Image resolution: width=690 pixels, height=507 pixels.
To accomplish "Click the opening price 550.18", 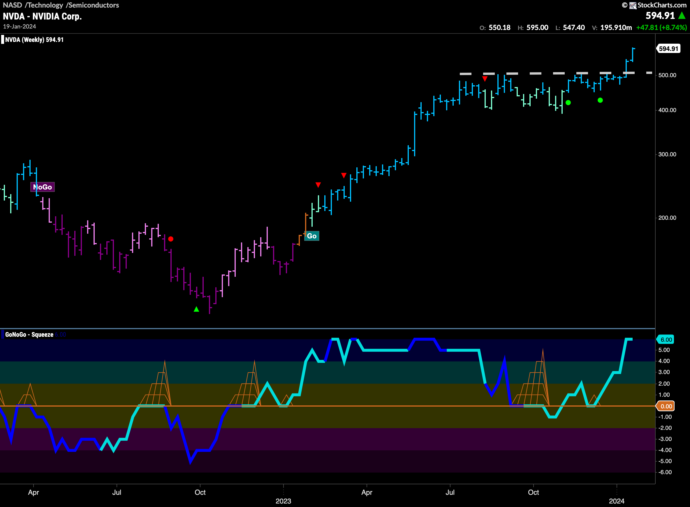I will click(x=499, y=28).
